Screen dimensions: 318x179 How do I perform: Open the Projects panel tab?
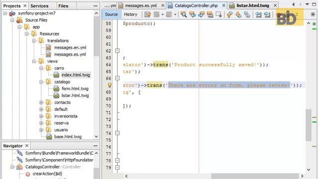point(12,6)
